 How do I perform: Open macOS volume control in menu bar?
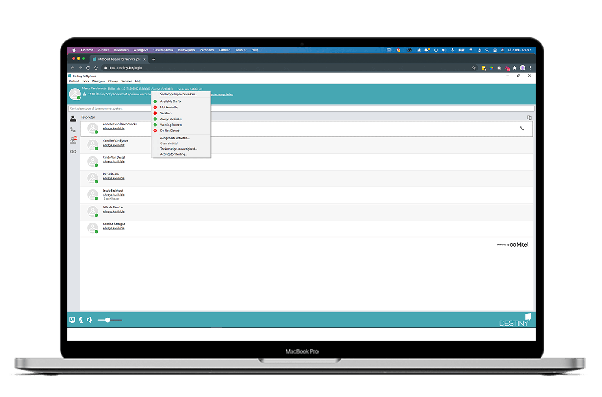click(444, 50)
